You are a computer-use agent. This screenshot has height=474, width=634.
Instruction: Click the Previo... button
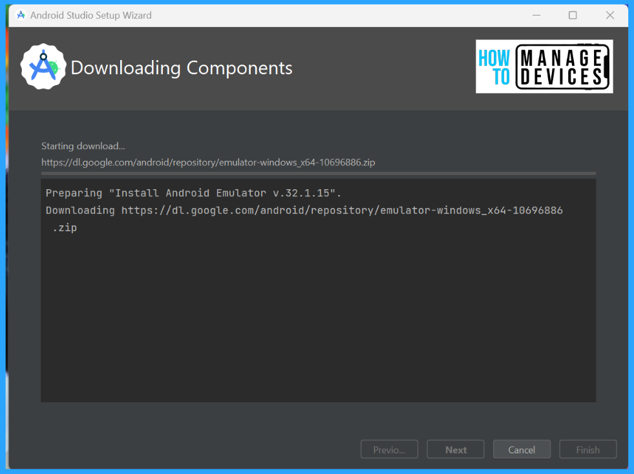click(389, 449)
